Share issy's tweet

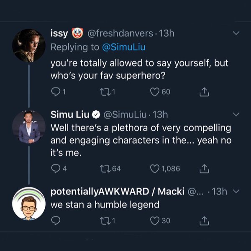(205, 92)
